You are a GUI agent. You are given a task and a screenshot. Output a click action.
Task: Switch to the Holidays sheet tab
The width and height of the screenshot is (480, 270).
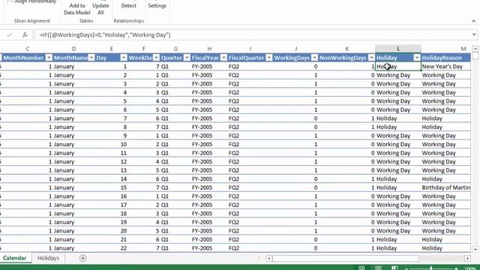[48, 258]
